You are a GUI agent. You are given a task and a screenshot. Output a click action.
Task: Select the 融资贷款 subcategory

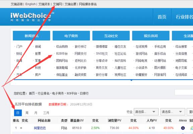81,75
